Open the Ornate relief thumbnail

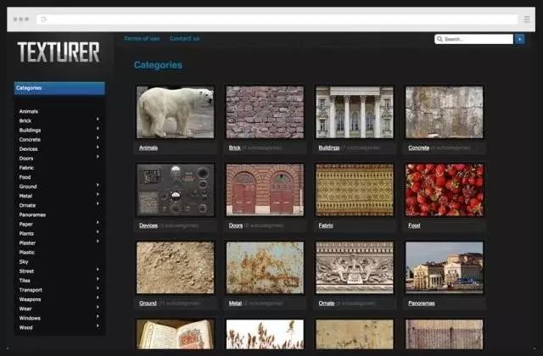(355, 268)
